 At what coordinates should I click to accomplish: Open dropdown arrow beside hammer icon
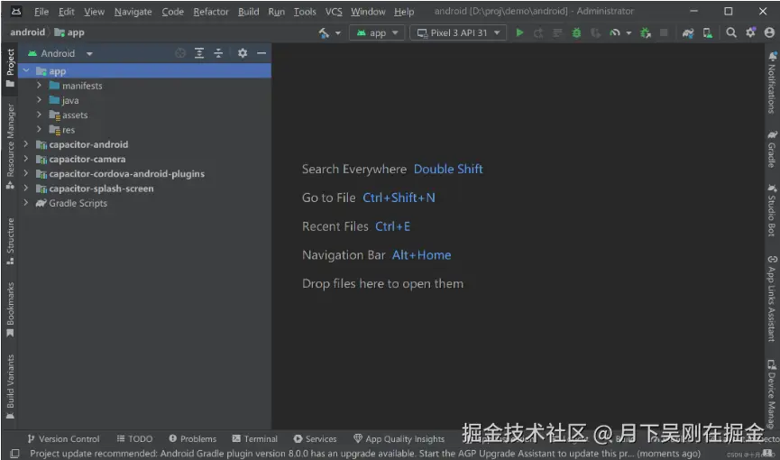pos(338,32)
